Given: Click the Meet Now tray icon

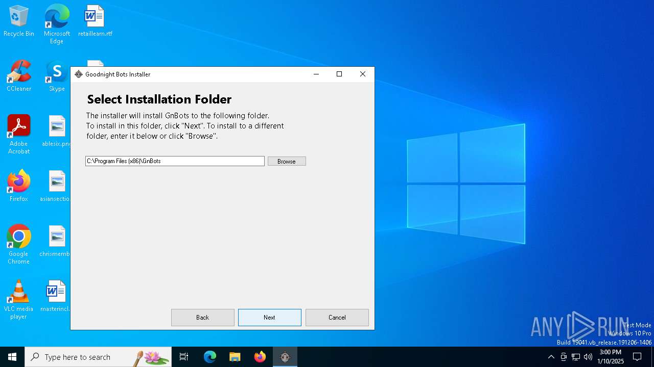Looking at the screenshot, I should coord(564,357).
